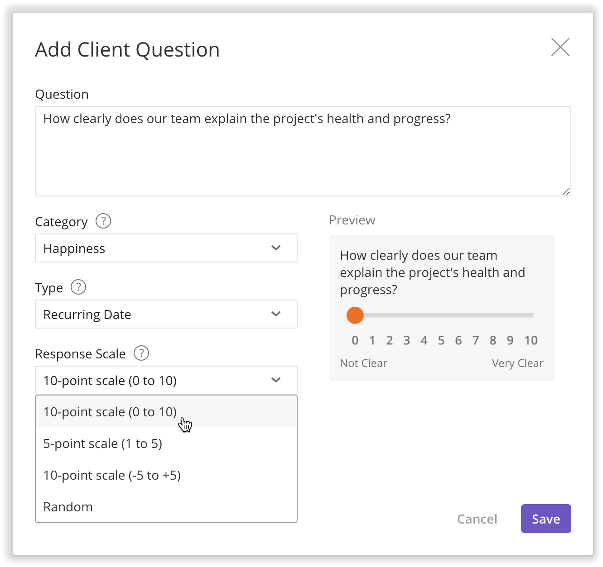Open the Type help tooltip
The image size is (603, 567).
tap(77, 287)
